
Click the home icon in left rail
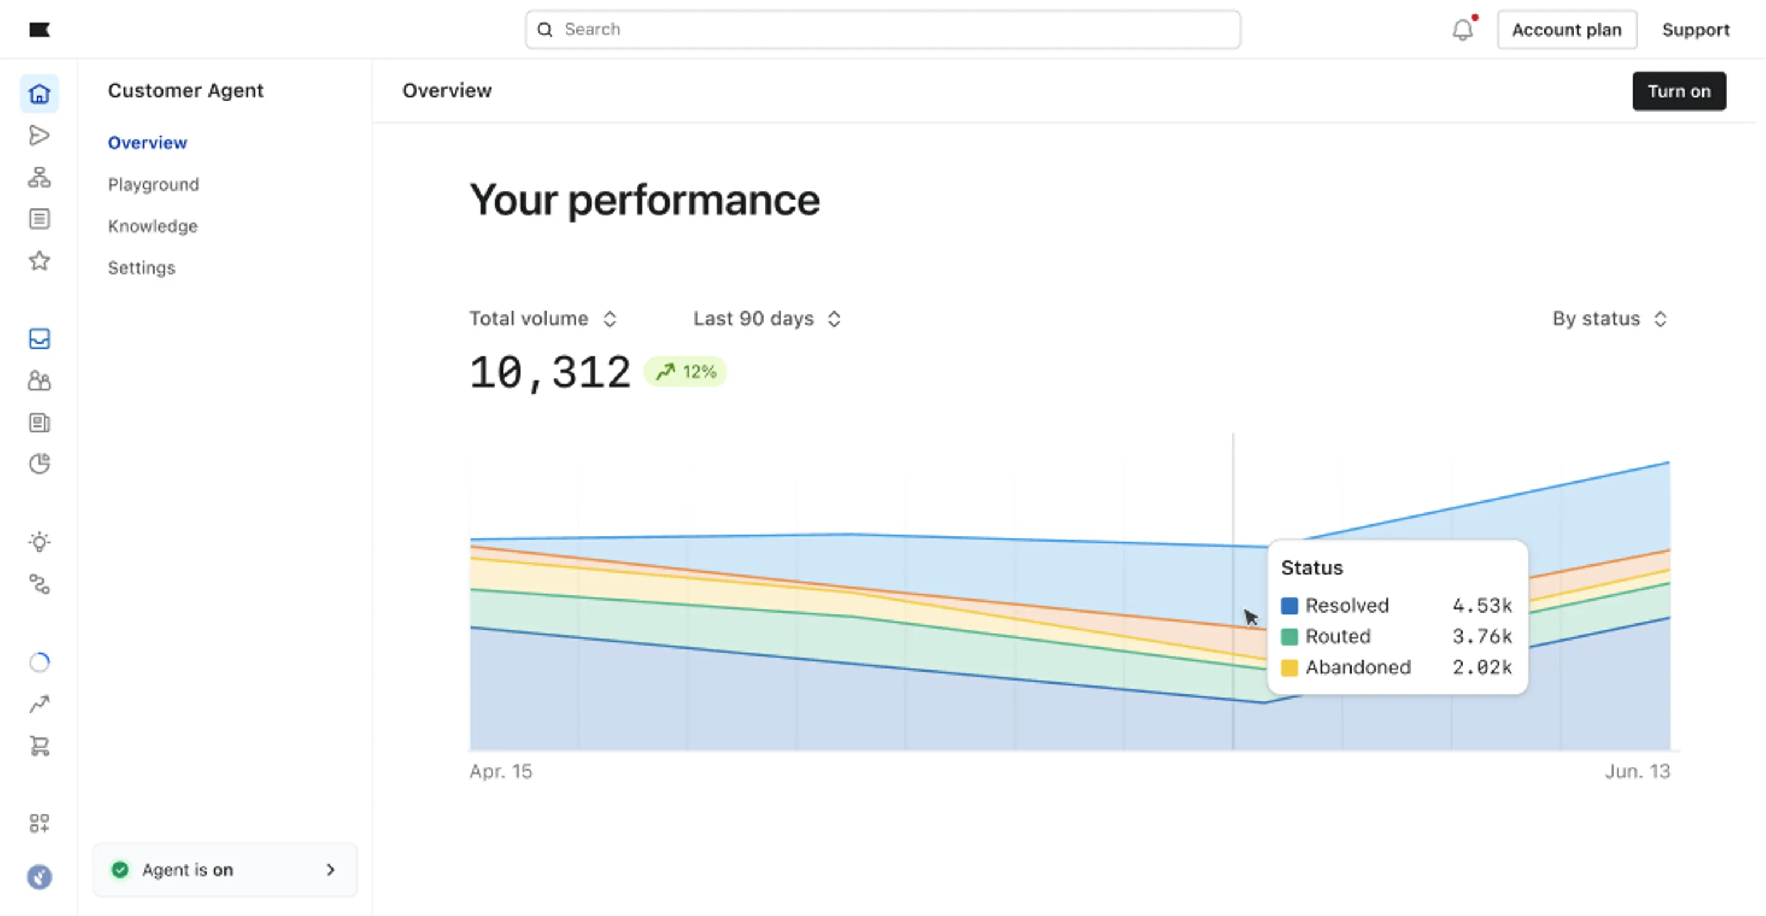(39, 93)
